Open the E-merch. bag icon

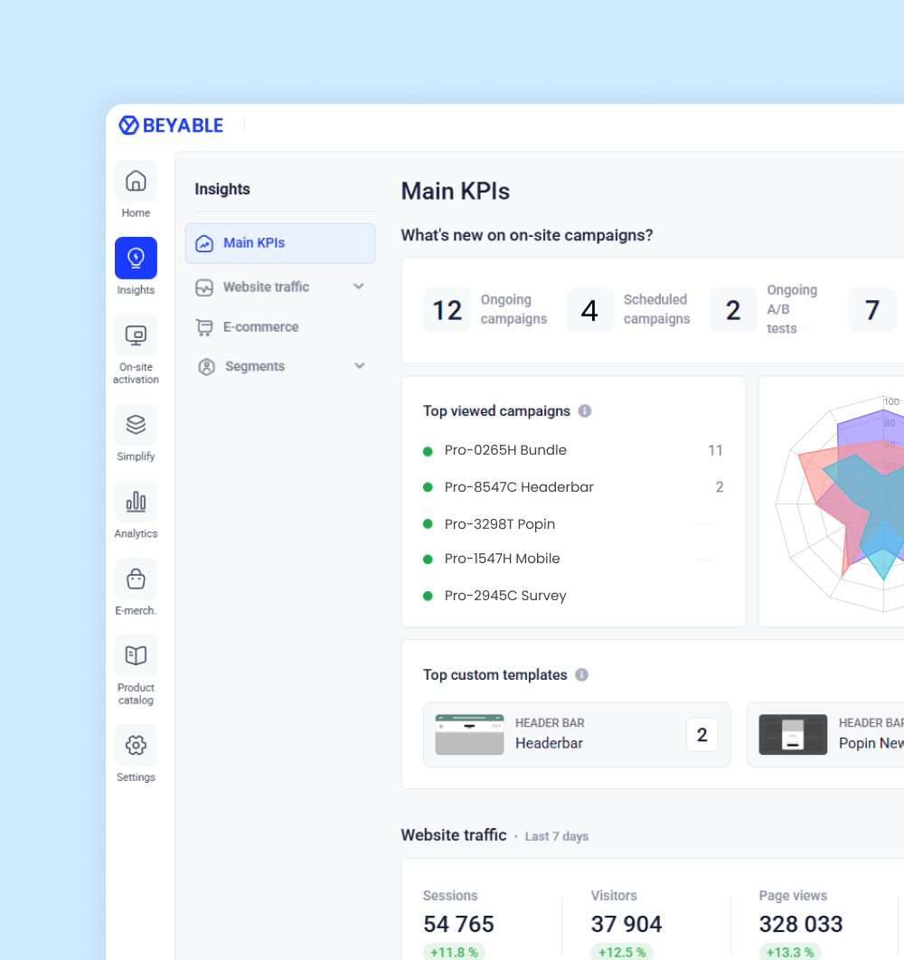tap(136, 579)
